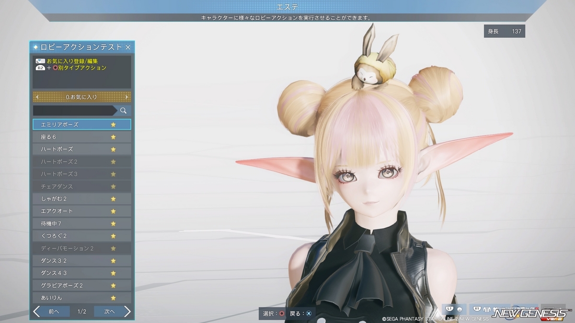Click the R2 button icon

40,68
